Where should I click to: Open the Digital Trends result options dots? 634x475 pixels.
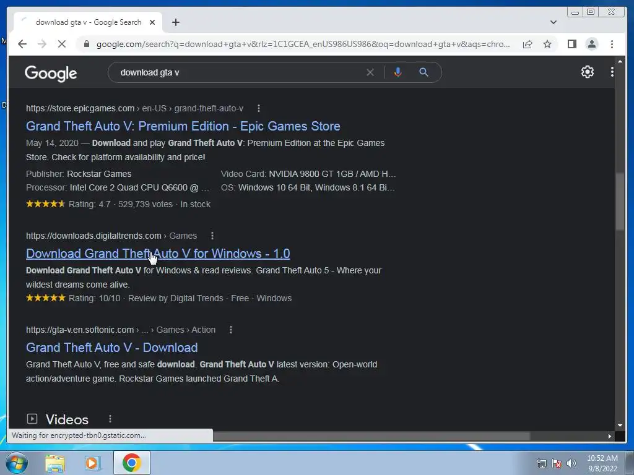212,236
